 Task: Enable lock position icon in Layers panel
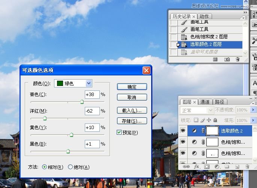[209, 120]
